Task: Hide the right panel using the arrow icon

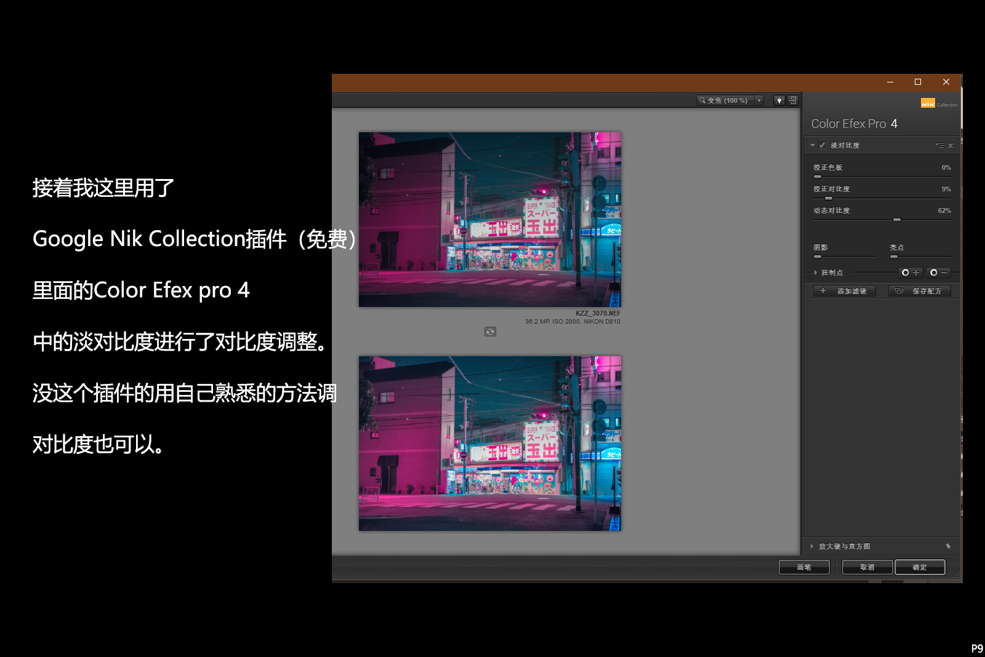Action: click(793, 100)
